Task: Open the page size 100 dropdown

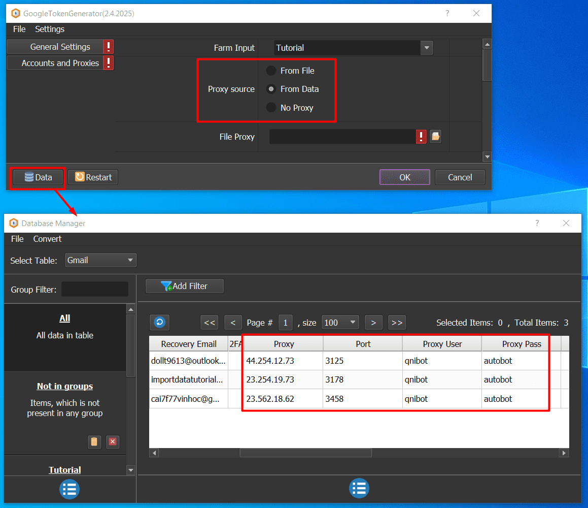Action: pyautogui.click(x=340, y=323)
